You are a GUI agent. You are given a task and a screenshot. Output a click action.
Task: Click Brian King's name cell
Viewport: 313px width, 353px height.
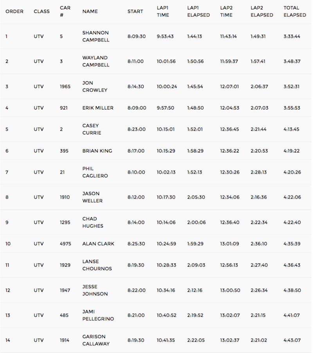click(x=97, y=151)
